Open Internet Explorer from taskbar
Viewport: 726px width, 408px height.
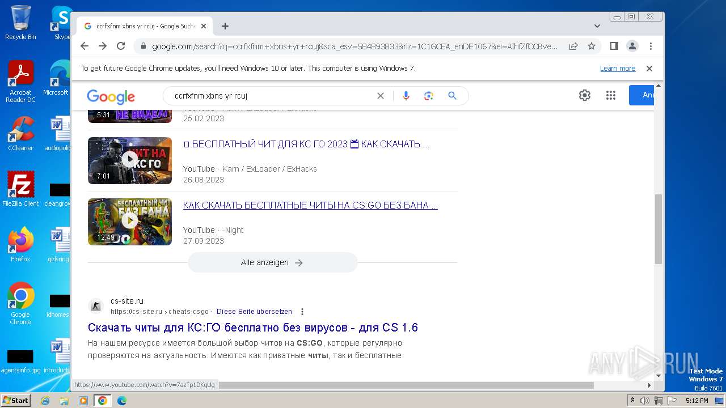click(x=45, y=401)
